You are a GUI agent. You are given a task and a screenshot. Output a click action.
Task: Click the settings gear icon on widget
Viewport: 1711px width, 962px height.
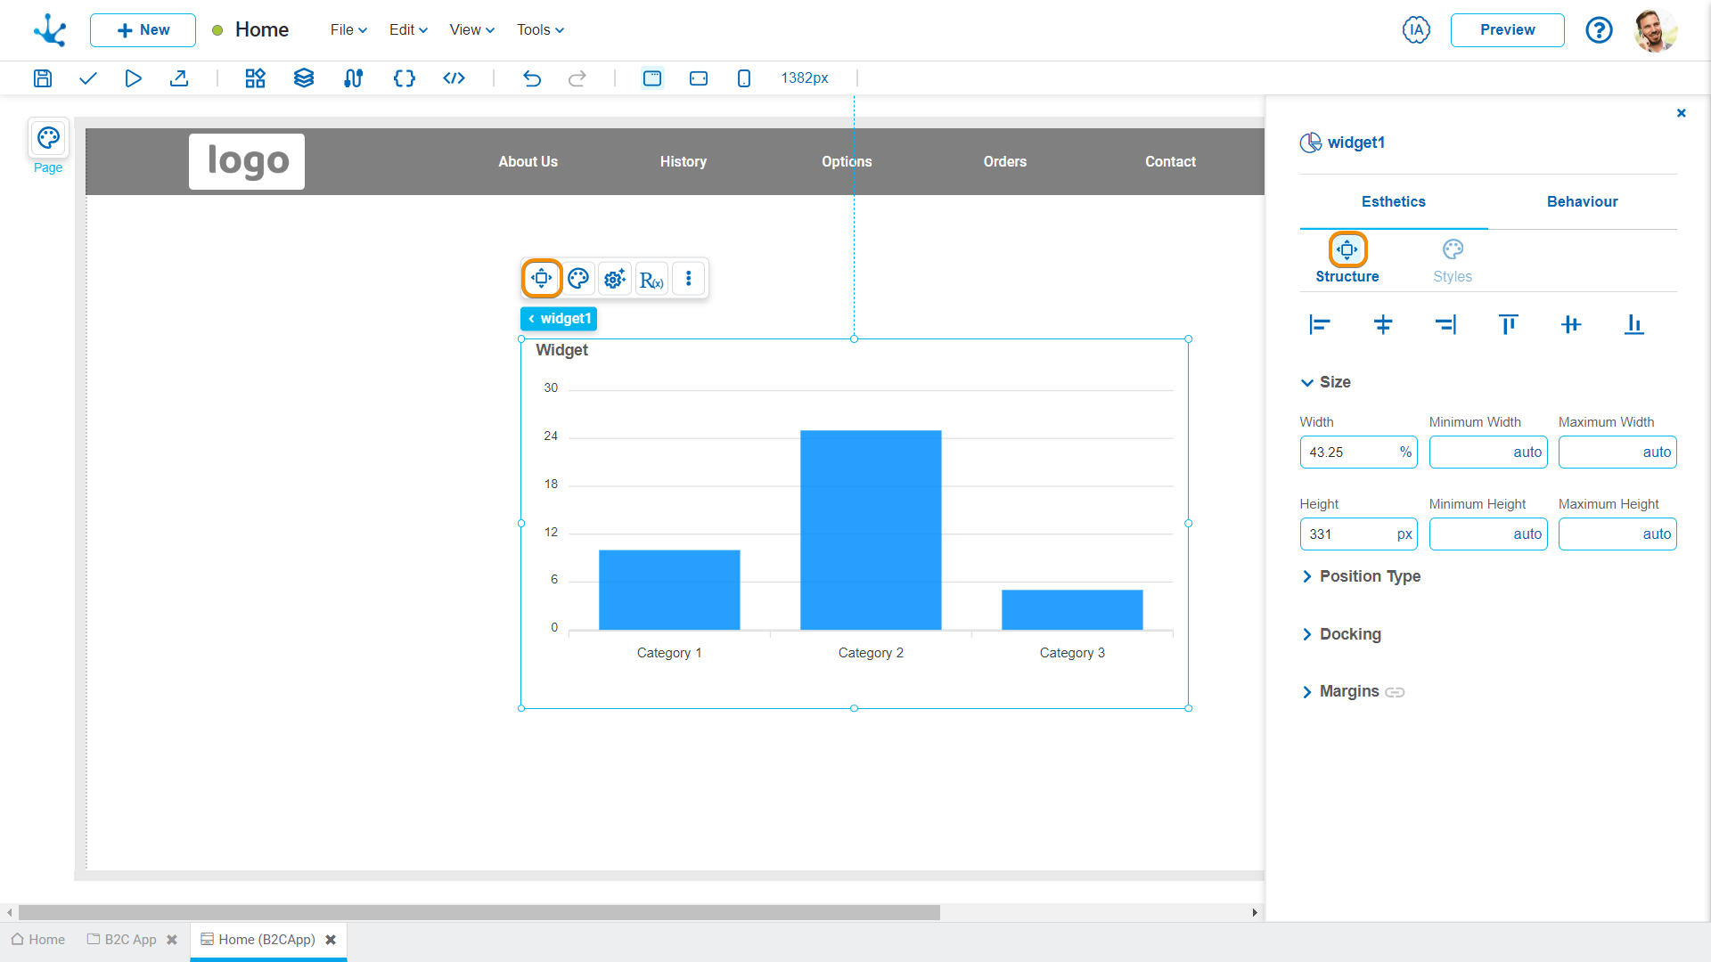click(613, 279)
